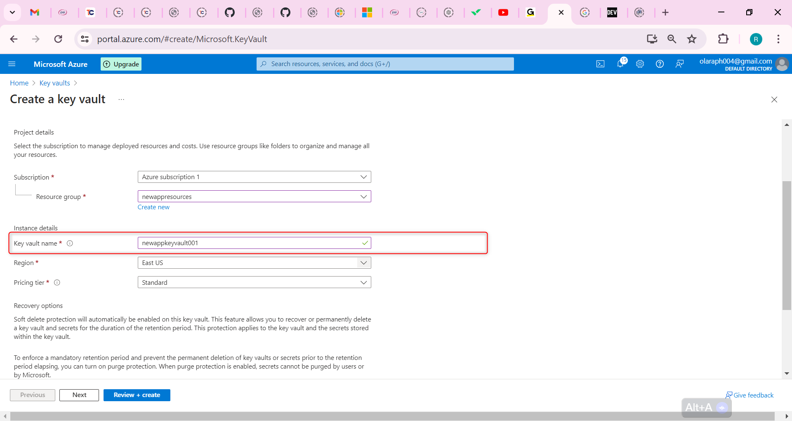Go back to the previous browser page
The height and width of the screenshot is (421, 792).
tap(14, 39)
